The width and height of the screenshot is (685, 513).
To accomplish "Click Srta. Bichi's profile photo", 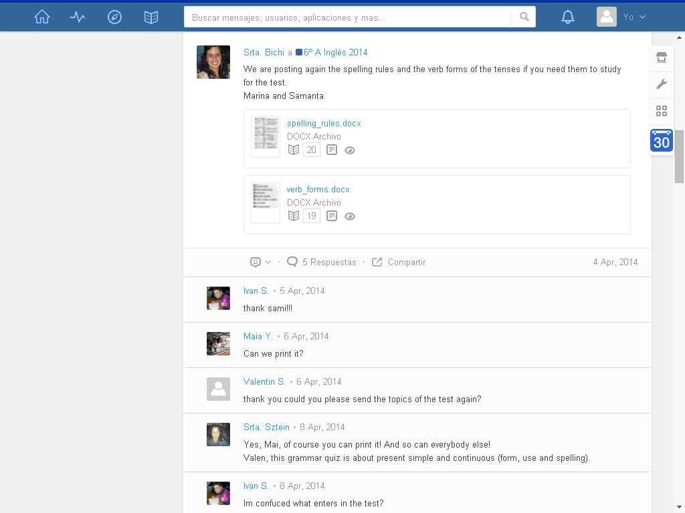I will click(213, 62).
